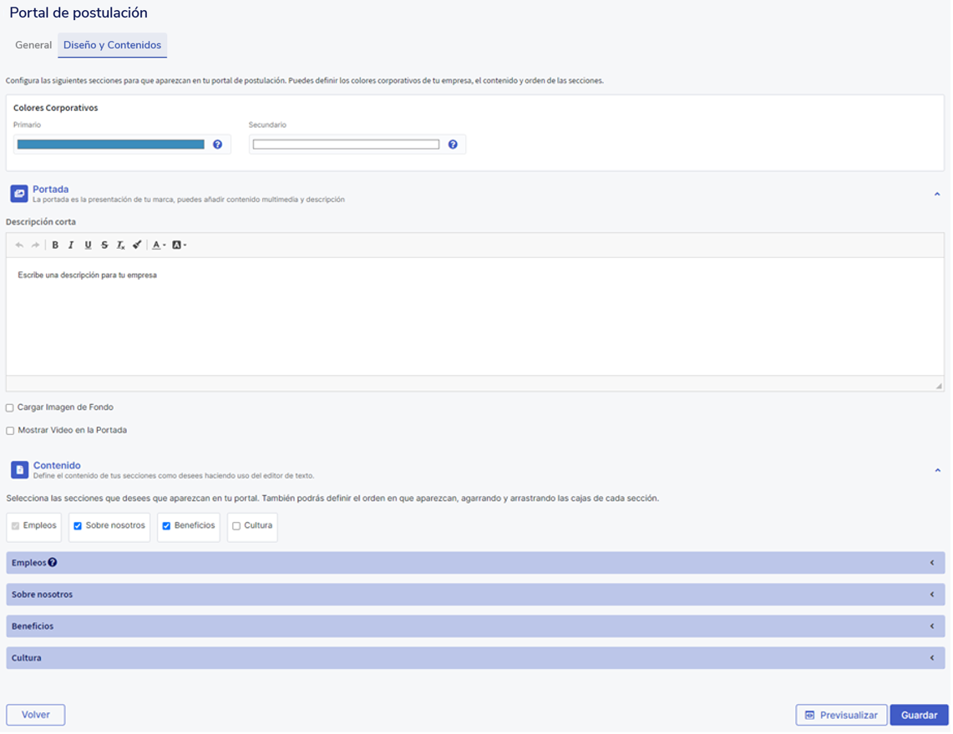Image resolution: width=953 pixels, height=734 pixels.
Task: Apply strikethrough formatting
Action: tap(104, 246)
